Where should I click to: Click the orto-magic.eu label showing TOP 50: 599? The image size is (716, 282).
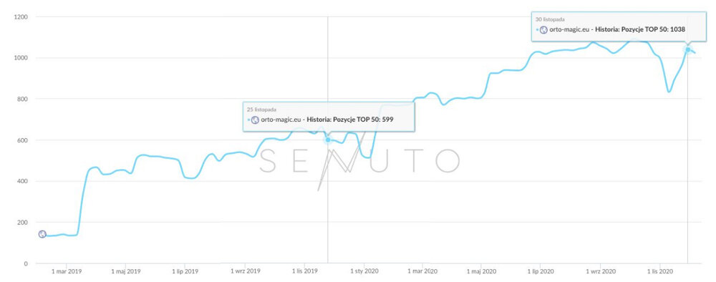click(281, 120)
